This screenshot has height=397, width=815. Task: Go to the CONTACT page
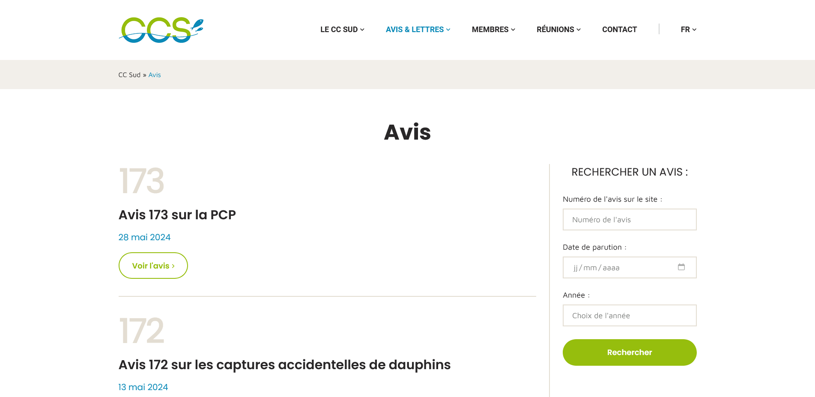point(619,30)
